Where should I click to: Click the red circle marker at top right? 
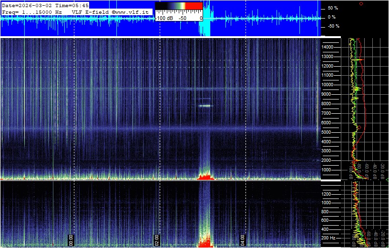(x=361, y=3)
